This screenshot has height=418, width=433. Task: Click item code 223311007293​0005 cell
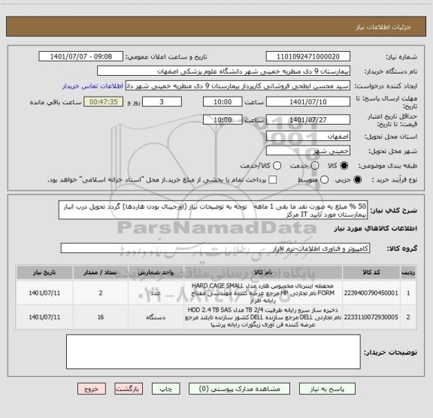click(x=371, y=317)
